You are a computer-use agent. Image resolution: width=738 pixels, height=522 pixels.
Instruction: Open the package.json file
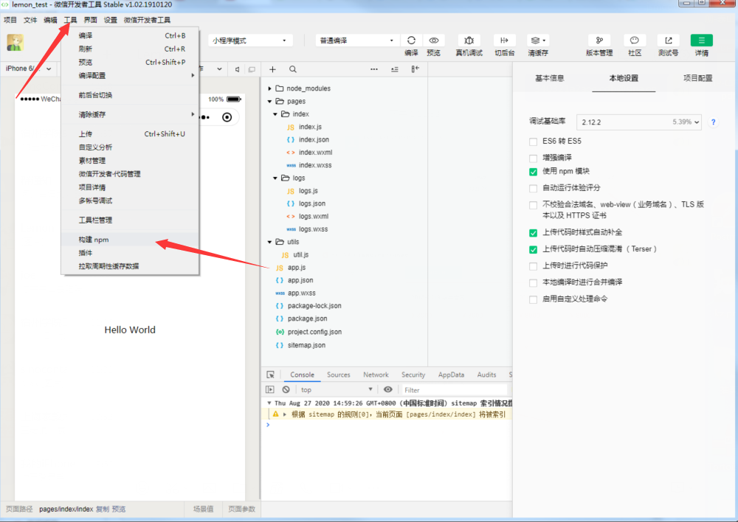[307, 319]
